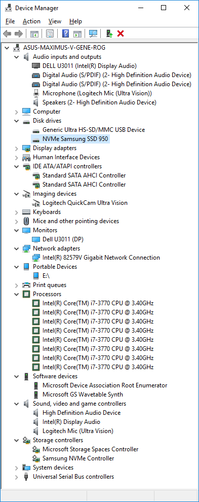Image resolution: width=199 pixels, height=502 pixels.
Task: Select Speakers (2- High Definition Audio Device)
Action: pyautogui.click(x=99, y=102)
